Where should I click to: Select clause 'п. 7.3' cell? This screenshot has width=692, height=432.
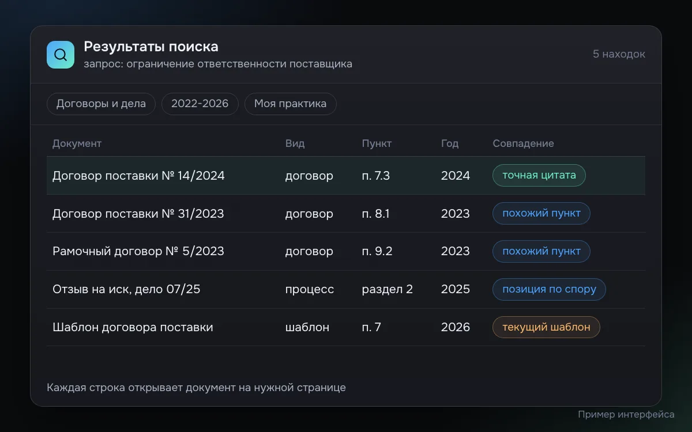(376, 176)
